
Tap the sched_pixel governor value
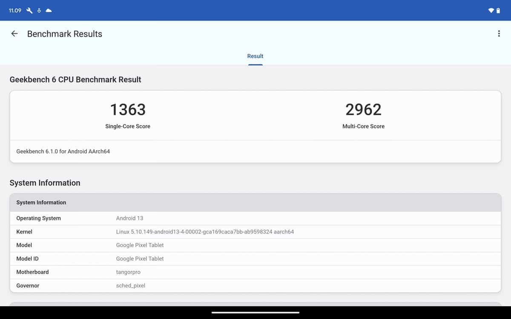pos(130,286)
